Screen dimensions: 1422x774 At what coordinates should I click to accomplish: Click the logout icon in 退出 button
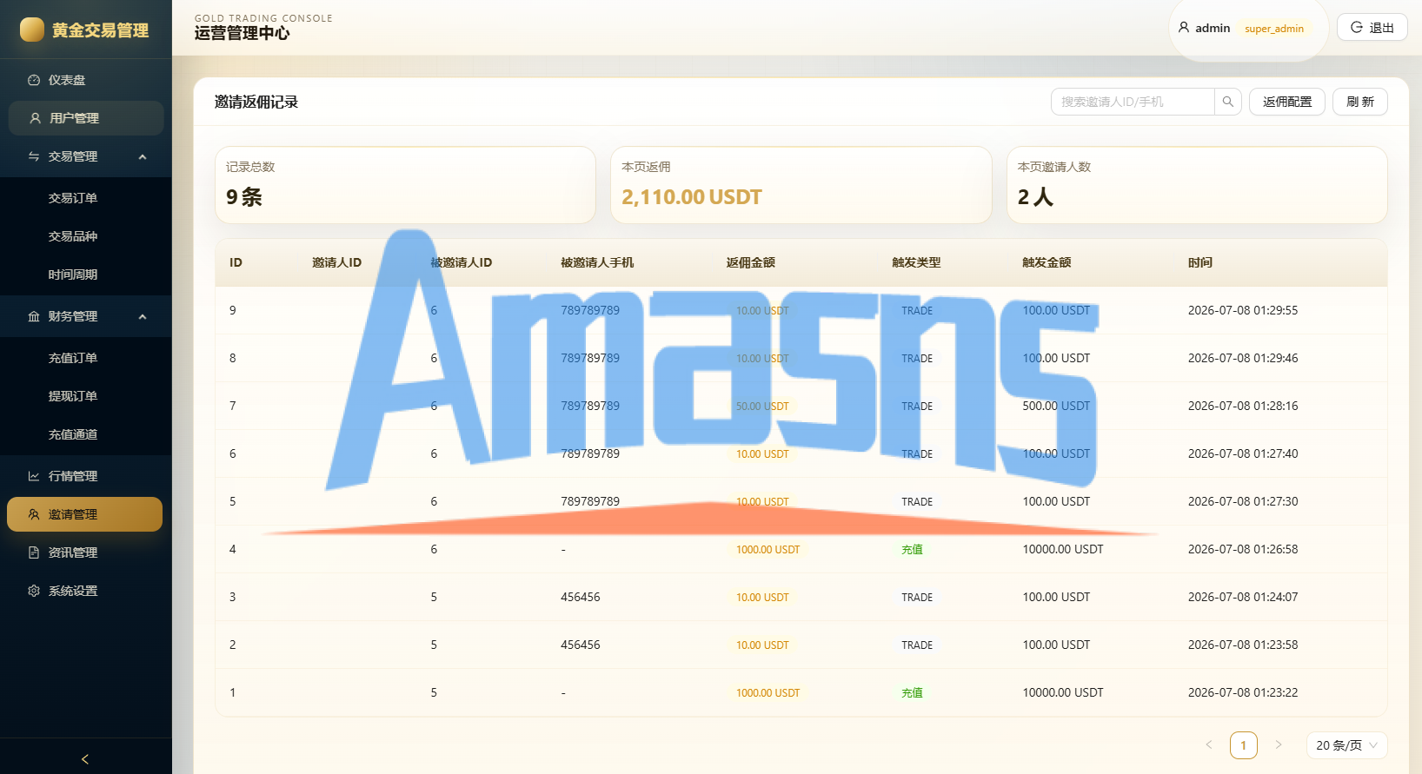coord(1357,28)
